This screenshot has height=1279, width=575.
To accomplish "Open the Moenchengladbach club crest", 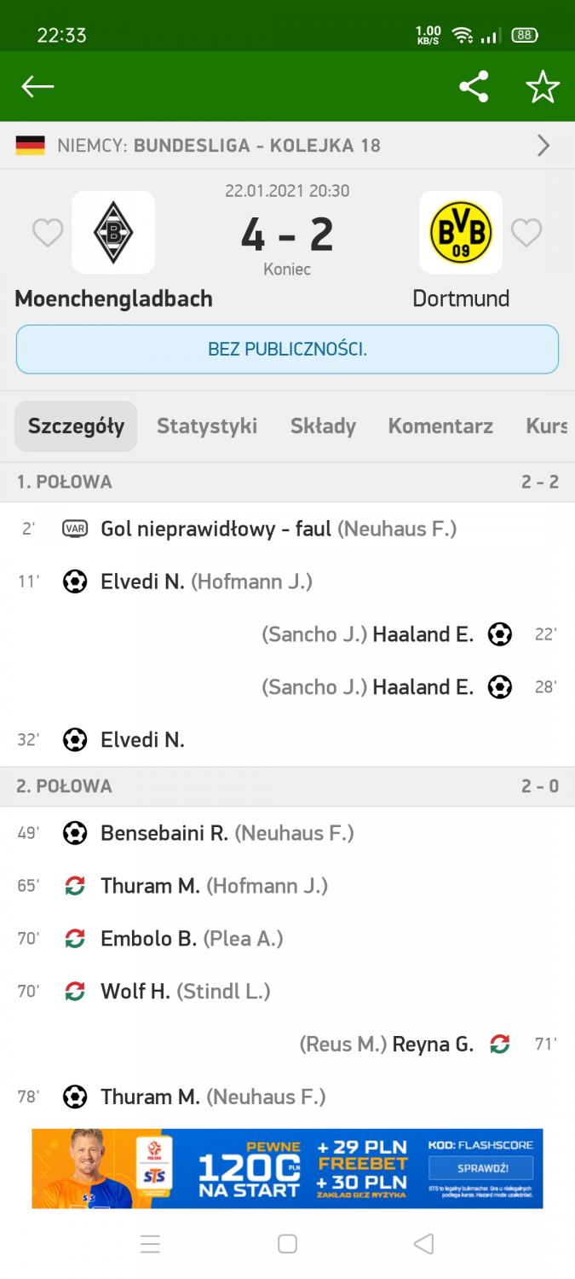I will click(x=113, y=232).
